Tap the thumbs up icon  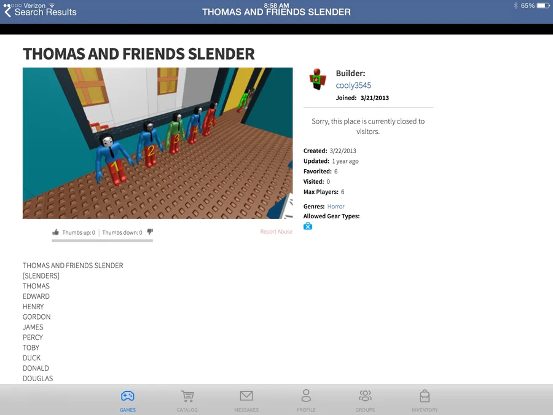(x=55, y=232)
